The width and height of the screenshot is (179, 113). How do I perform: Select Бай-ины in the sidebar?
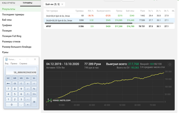(7, 20)
